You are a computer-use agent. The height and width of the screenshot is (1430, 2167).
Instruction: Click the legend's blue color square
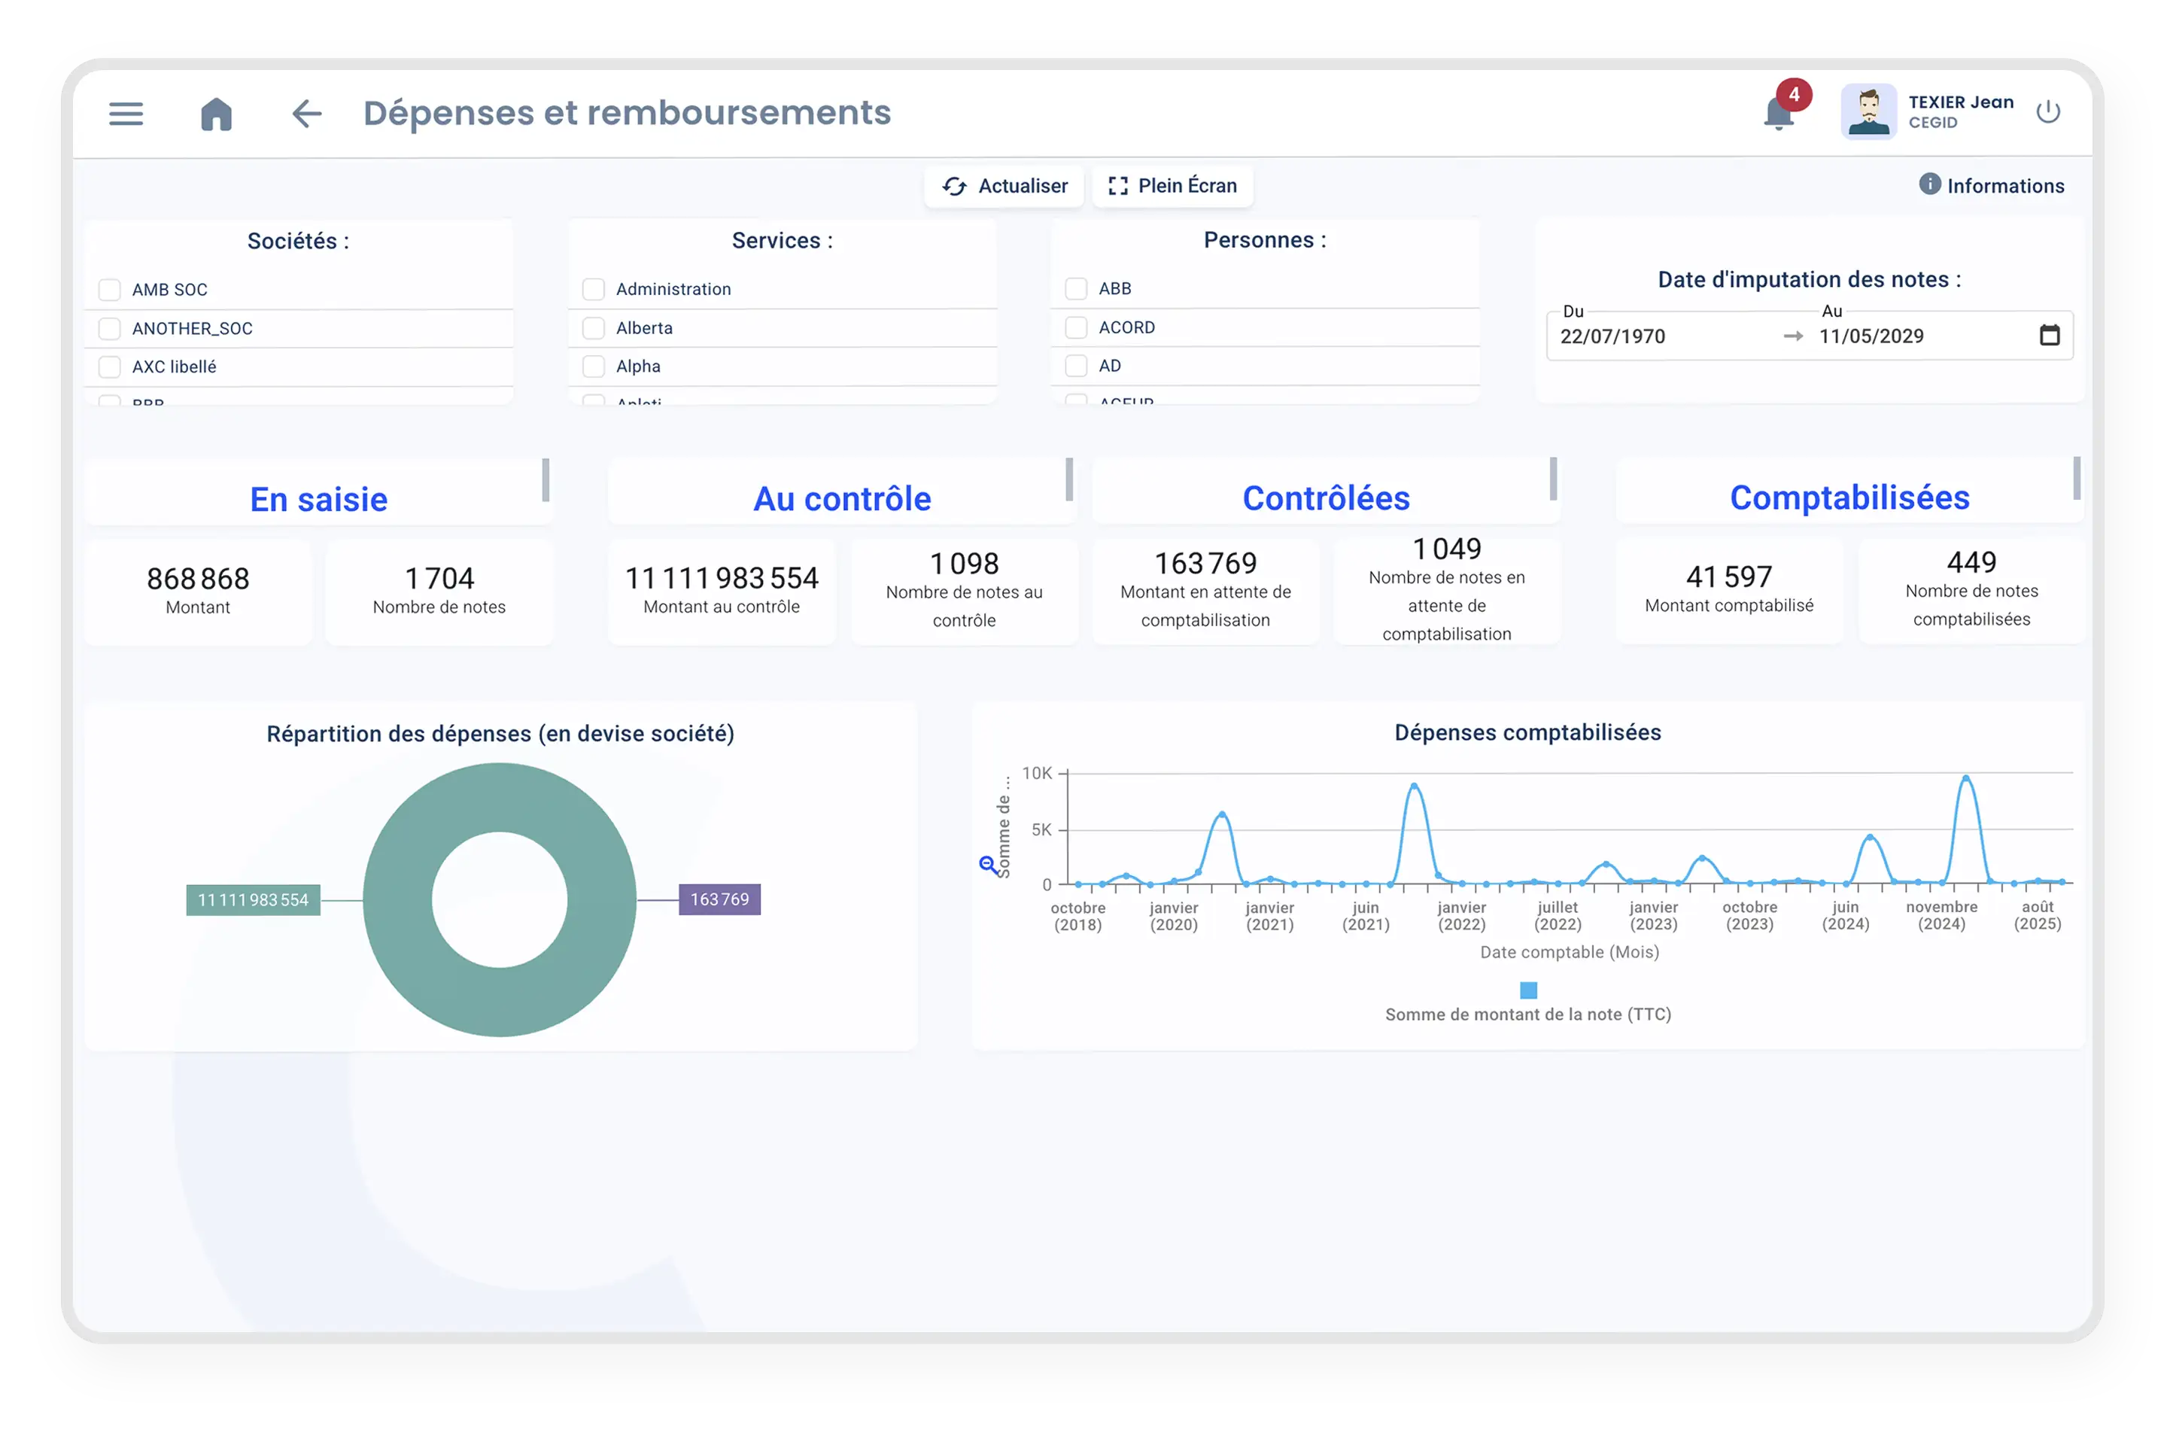pos(1529,990)
